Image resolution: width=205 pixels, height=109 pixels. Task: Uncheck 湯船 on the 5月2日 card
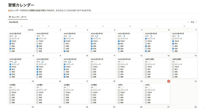(37, 46)
